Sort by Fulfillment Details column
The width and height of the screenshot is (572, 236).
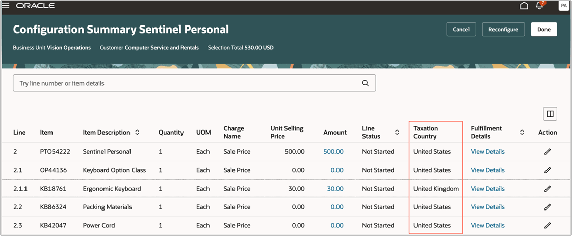click(522, 133)
